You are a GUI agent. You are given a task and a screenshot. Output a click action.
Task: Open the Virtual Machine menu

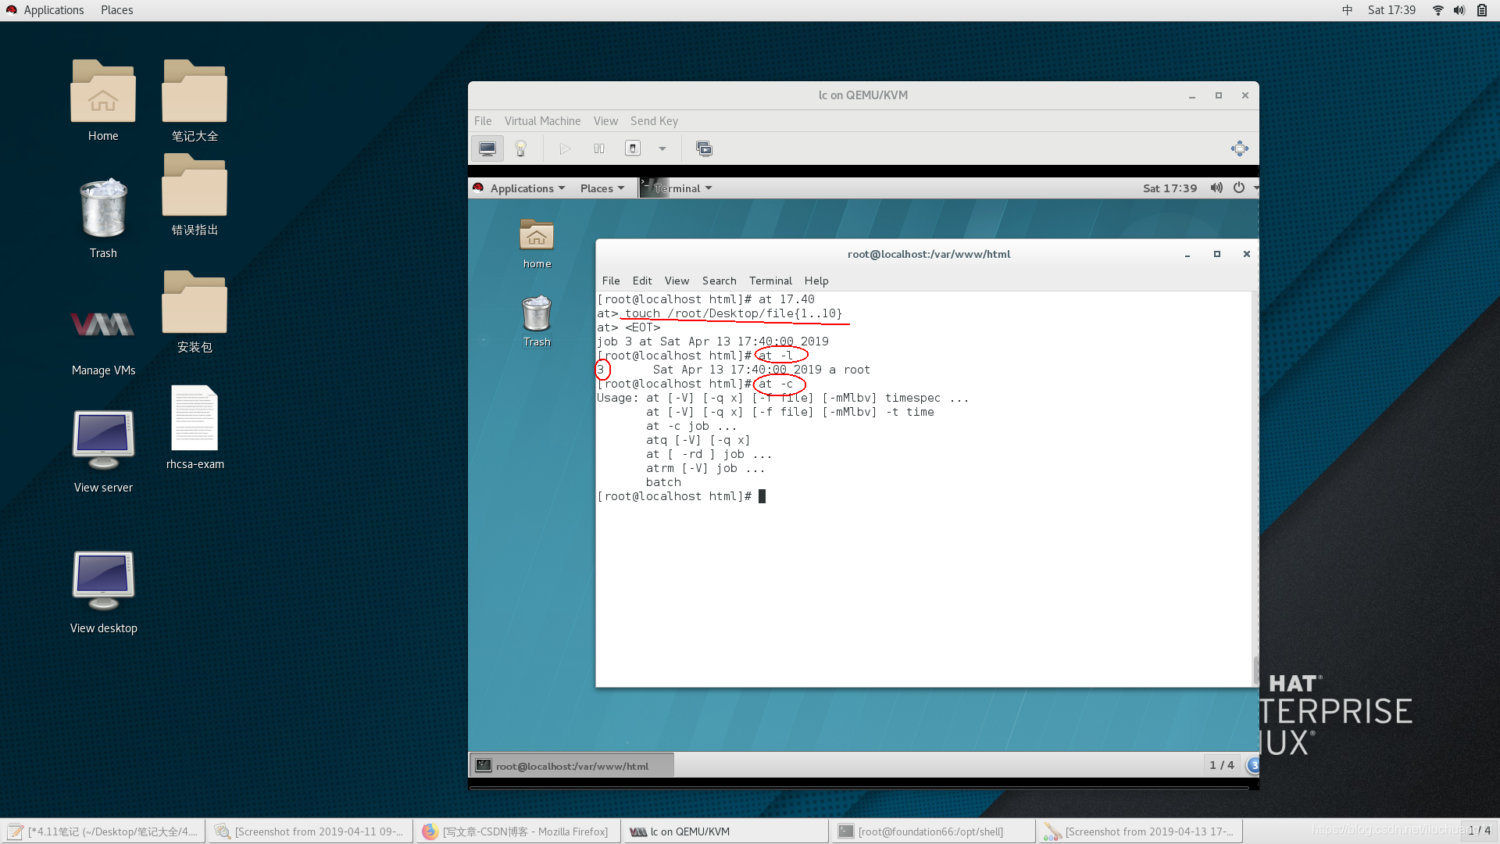(x=542, y=121)
